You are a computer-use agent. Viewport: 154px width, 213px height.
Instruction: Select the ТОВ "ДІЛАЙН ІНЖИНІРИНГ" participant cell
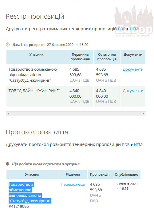pyautogui.click(x=36, y=96)
